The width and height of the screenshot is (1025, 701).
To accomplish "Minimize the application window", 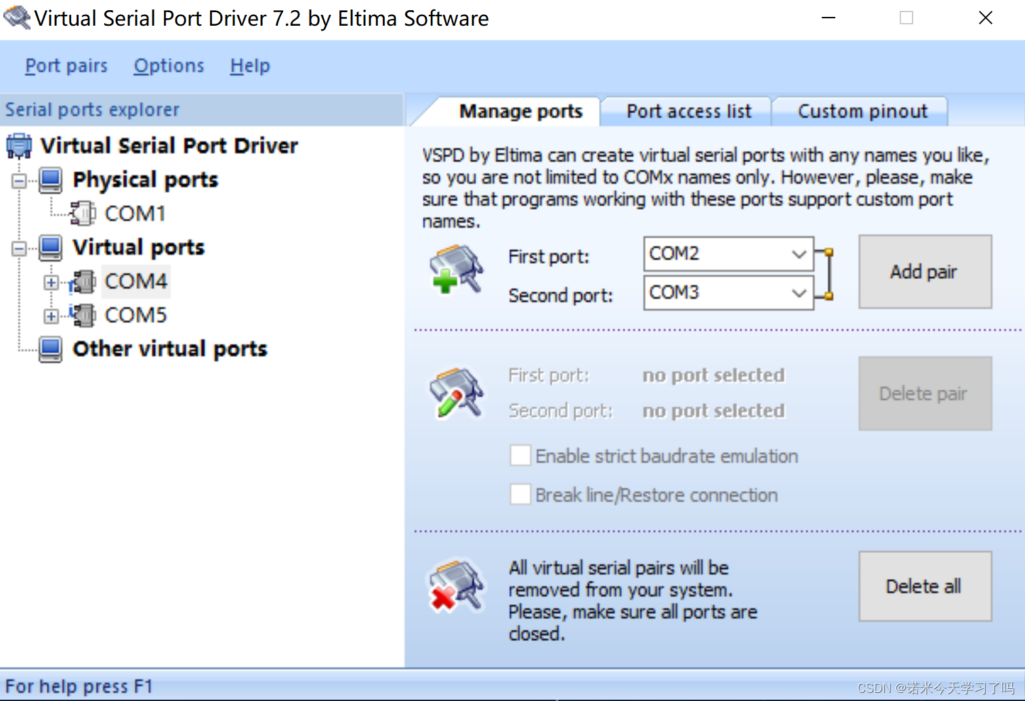I will tap(829, 18).
